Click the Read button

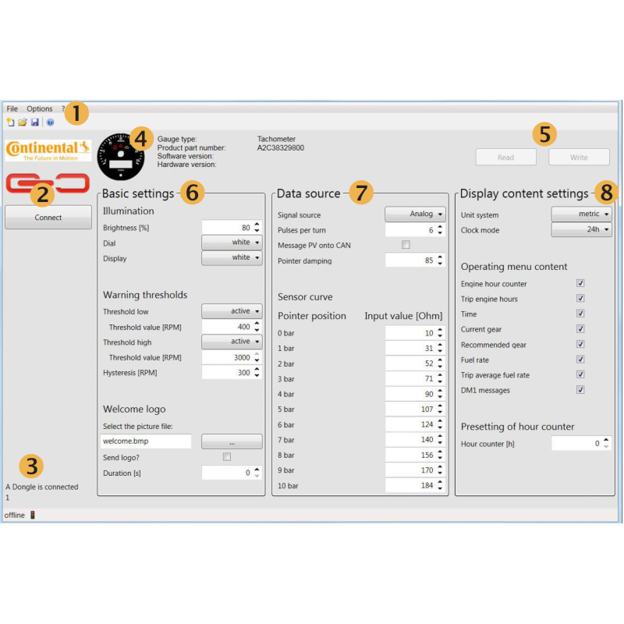[505, 158]
